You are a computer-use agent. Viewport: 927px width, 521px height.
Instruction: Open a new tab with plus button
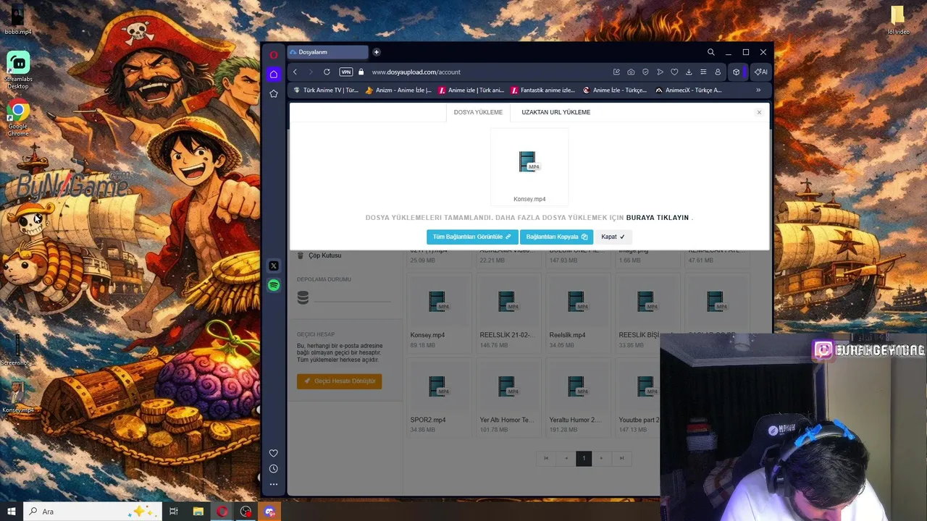(x=377, y=52)
